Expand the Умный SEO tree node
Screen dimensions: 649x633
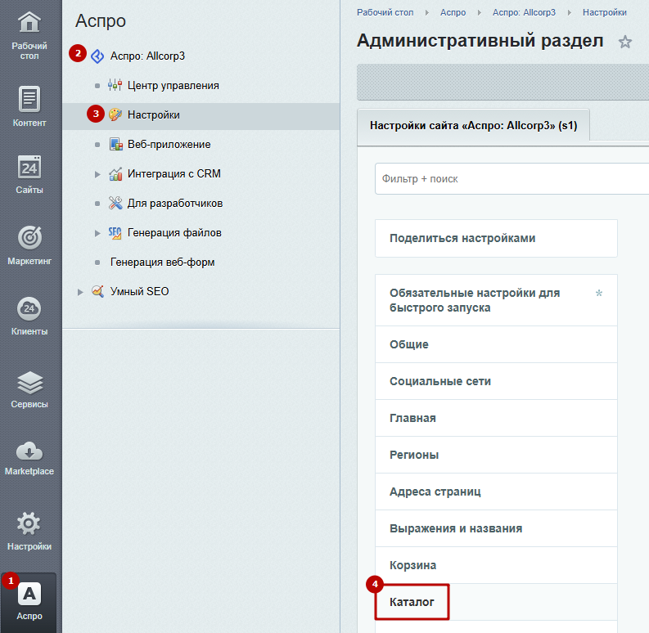(x=80, y=291)
